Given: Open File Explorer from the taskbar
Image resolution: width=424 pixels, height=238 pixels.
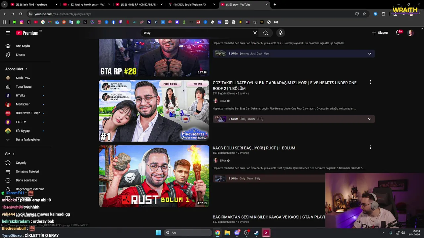Looking at the screenshot, I should click(227, 233).
